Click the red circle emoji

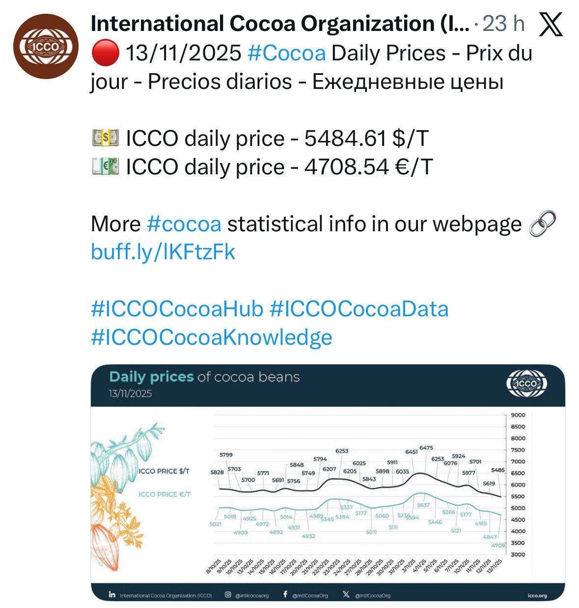click(105, 53)
